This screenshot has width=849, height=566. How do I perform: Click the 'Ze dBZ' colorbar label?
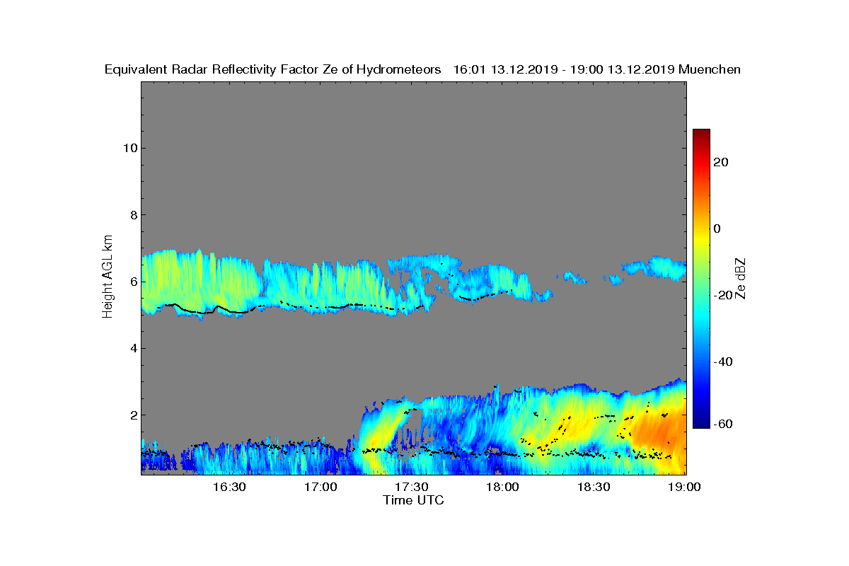coord(741,277)
